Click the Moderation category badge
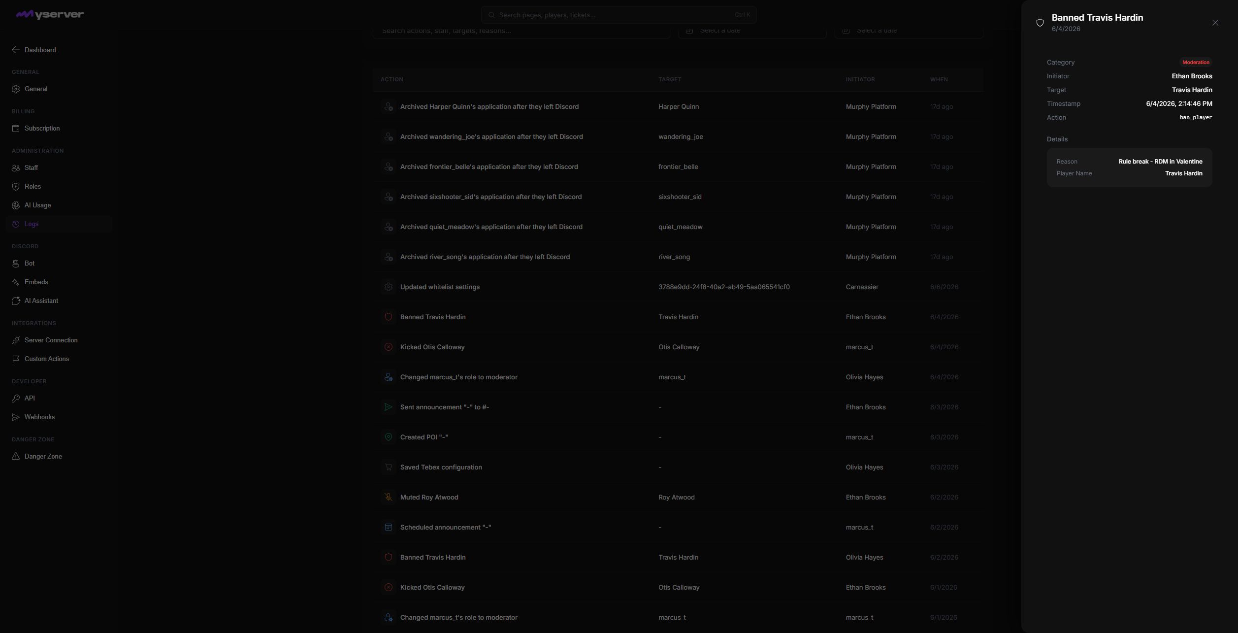This screenshot has width=1238, height=633. tap(1196, 62)
